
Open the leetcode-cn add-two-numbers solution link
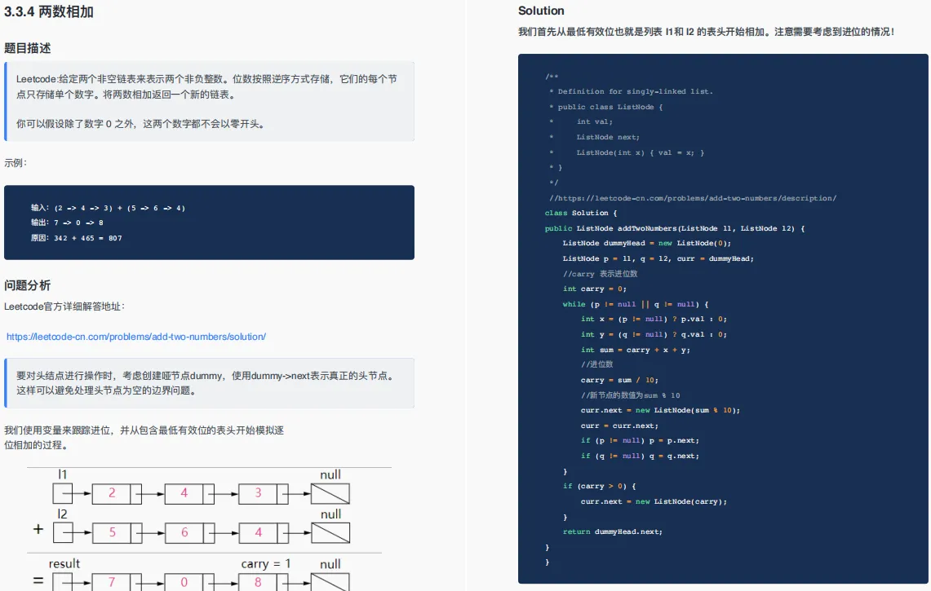(136, 337)
